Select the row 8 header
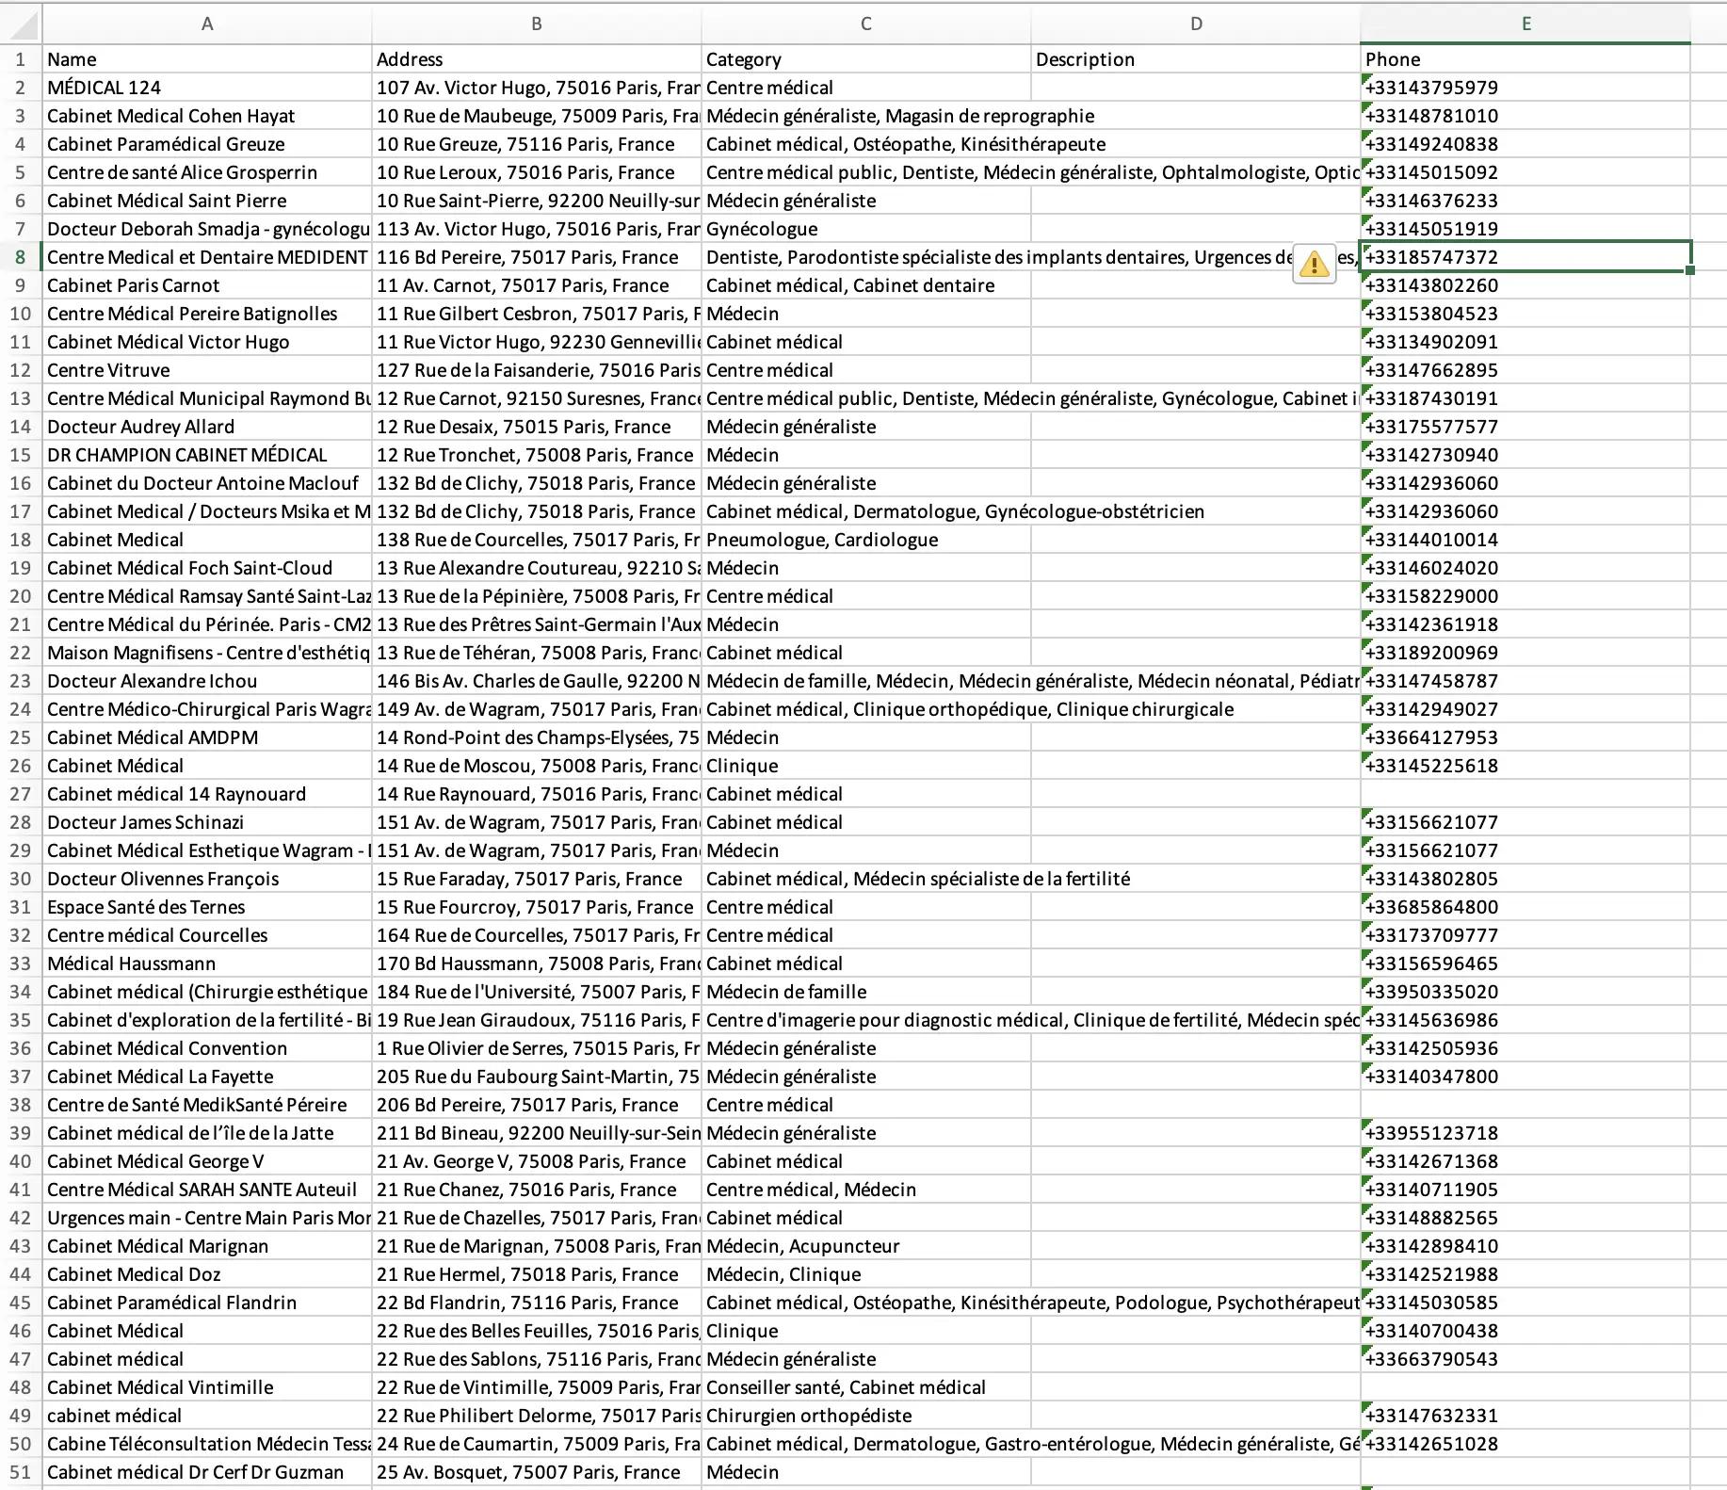 tap(21, 257)
